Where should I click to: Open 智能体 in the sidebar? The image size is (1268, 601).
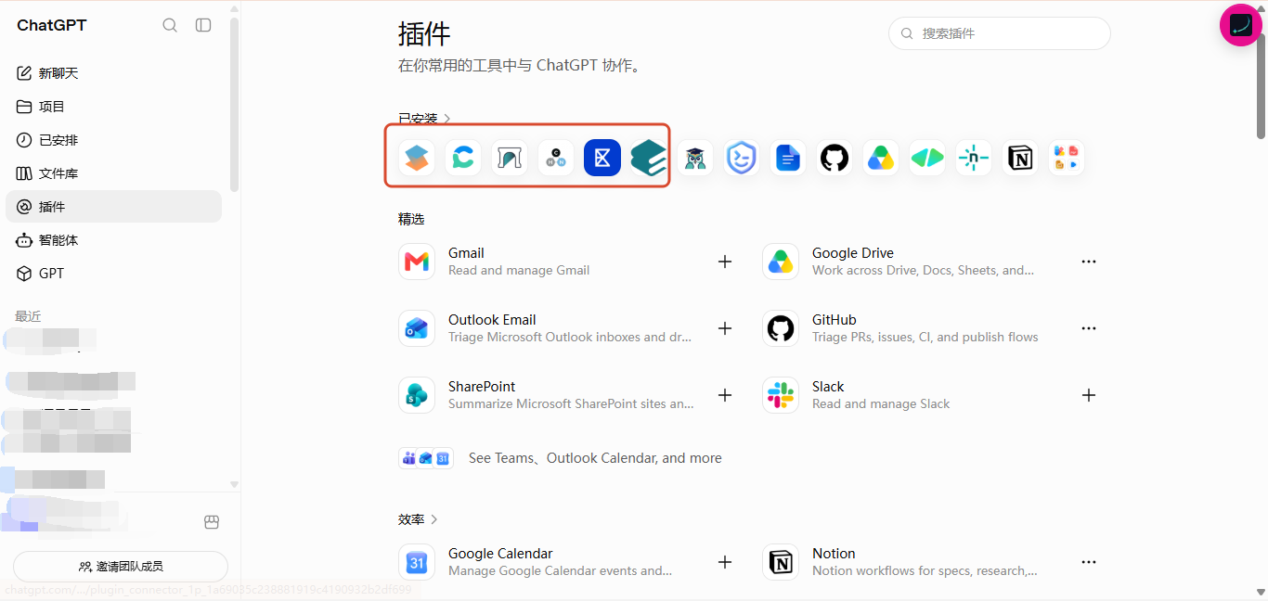point(113,240)
